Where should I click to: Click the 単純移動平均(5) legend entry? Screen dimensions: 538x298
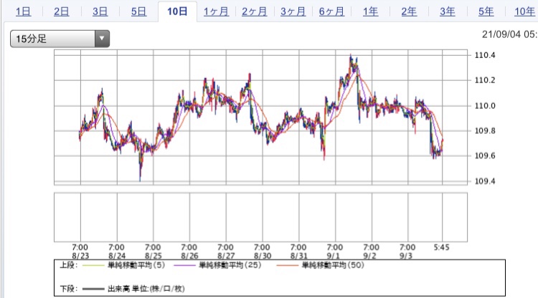coord(136,265)
